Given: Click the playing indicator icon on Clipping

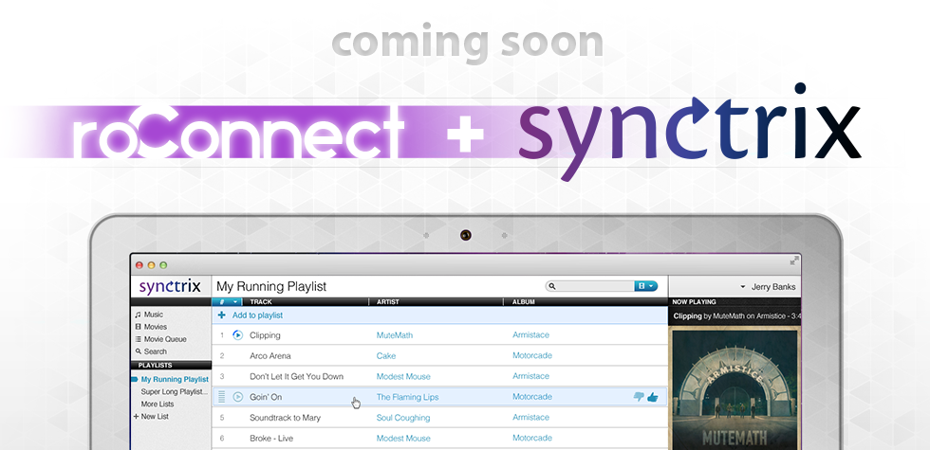Looking at the screenshot, I should tap(237, 335).
